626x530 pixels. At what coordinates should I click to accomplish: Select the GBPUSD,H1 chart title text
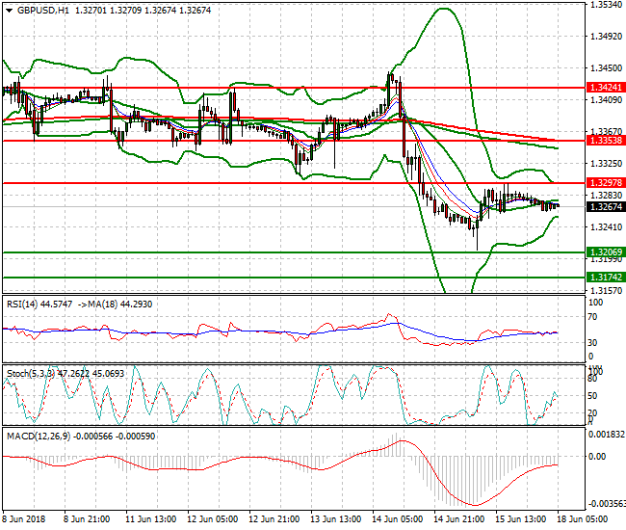[x=43, y=11]
